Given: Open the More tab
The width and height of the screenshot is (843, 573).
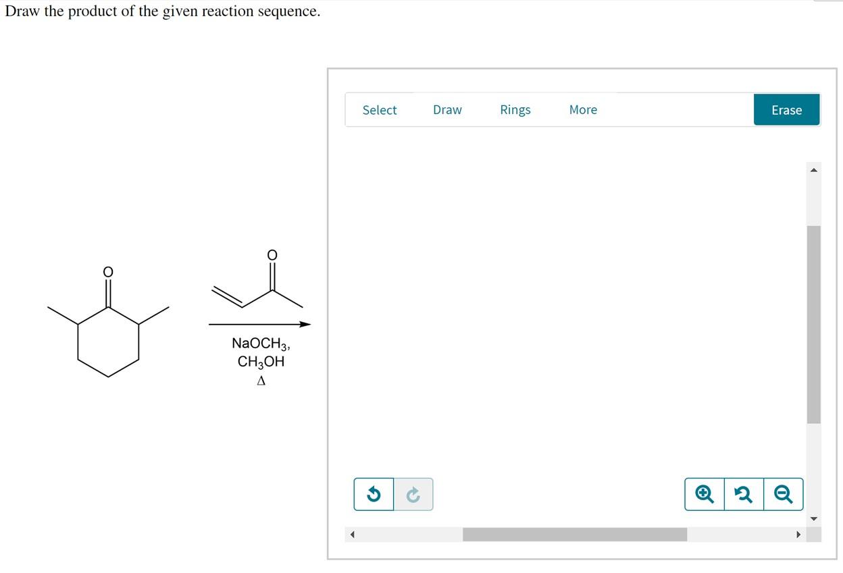Looking at the screenshot, I should 583,110.
